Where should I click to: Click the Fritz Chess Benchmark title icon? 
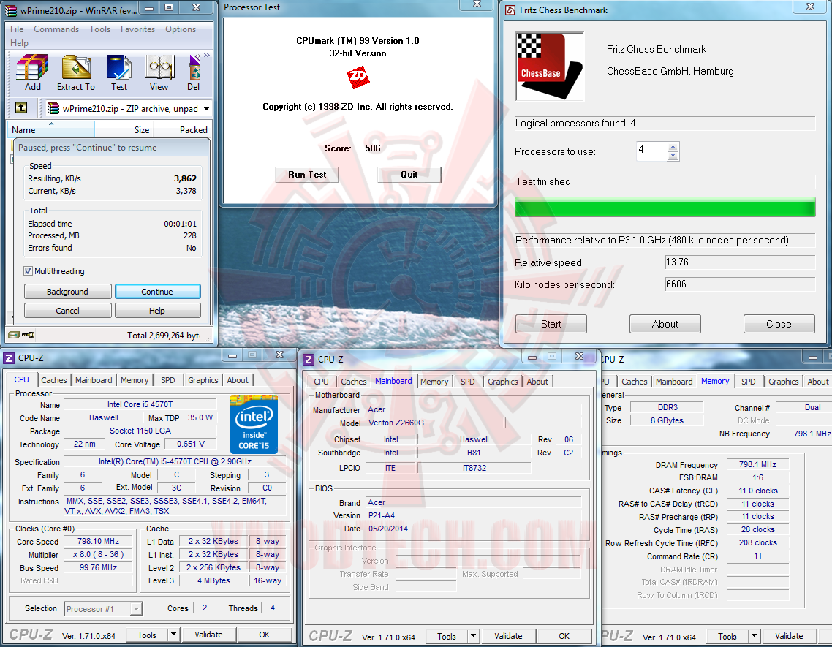pyautogui.click(x=510, y=10)
